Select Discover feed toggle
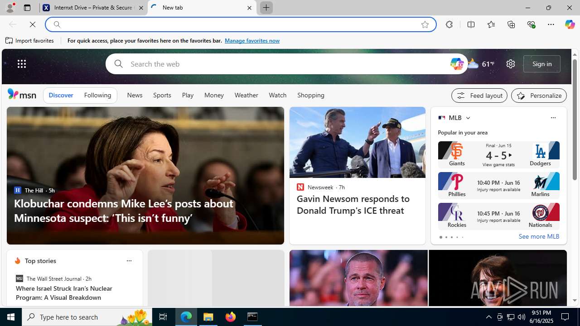This screenshot has width=580, height=326. (61, 96)
